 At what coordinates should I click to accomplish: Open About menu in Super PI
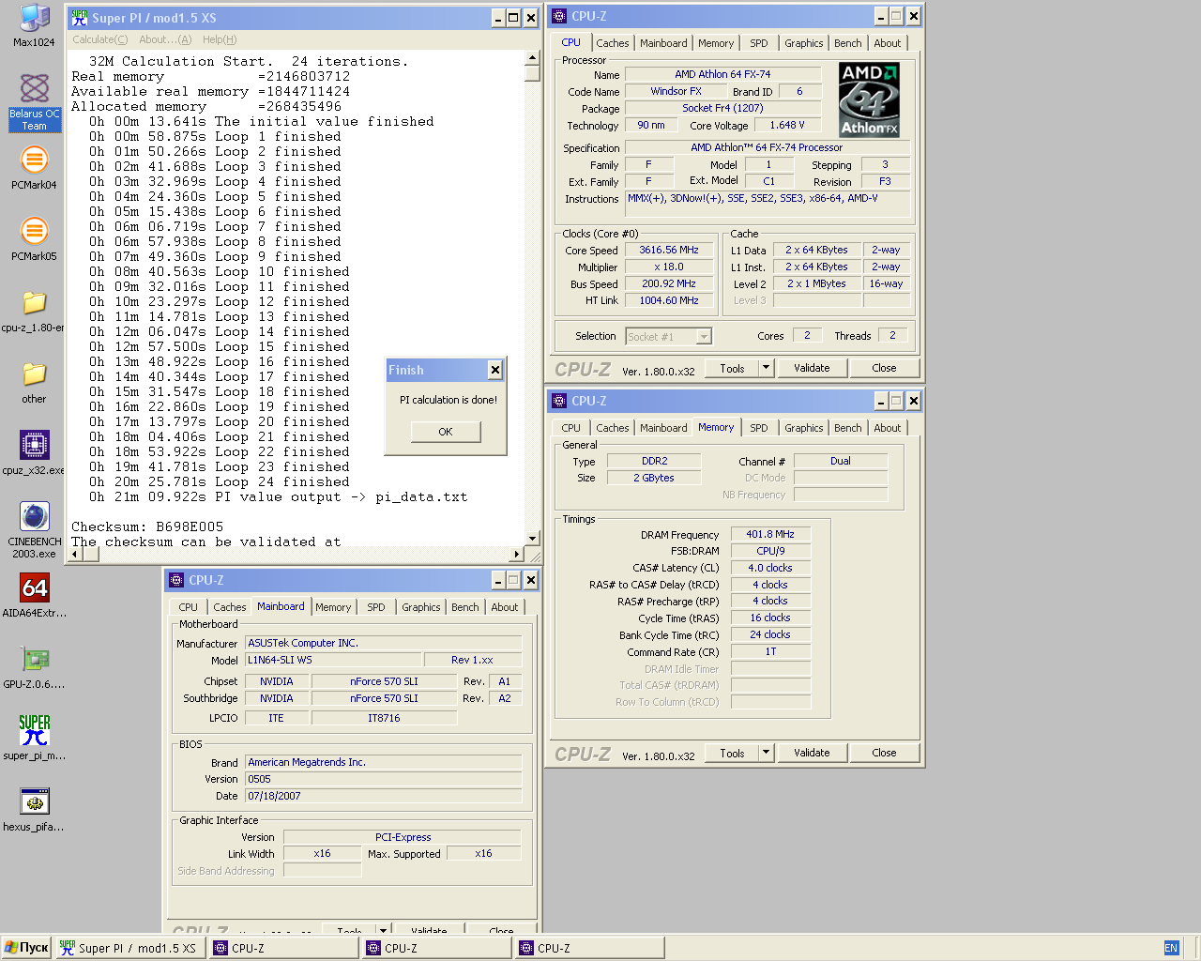pyautogui.click(x=165, y=39)
